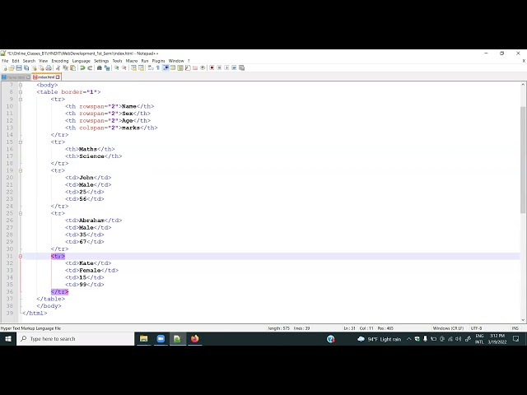This screenshot has height=395, width=527.
Task: Click the Document Map toolbar icon
Action: [180, 67]
